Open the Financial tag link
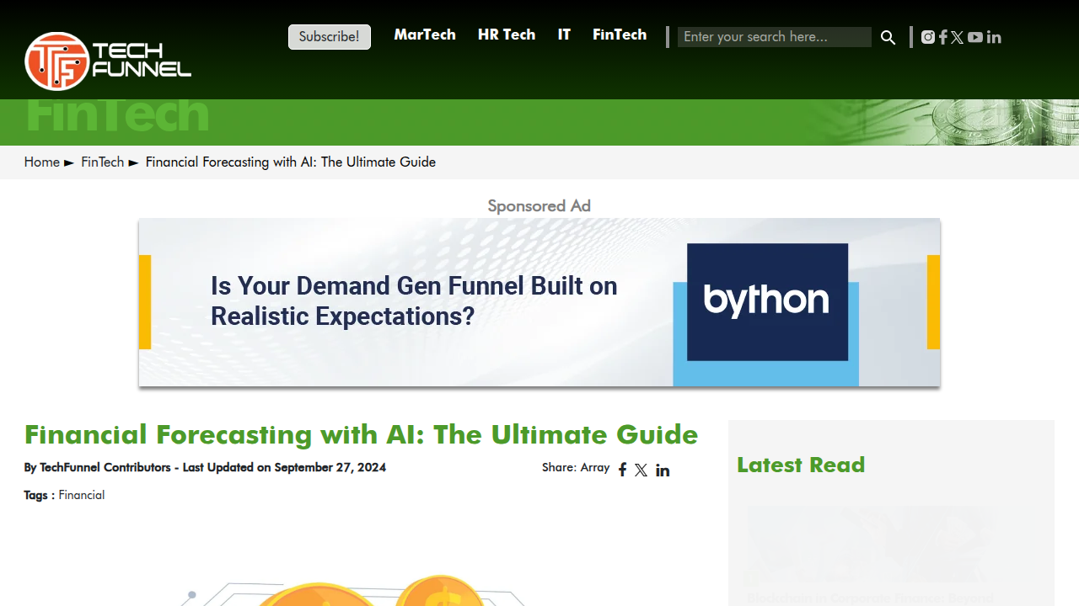Image resolution: width=1079 pixels, height=606 pixels. click(82, 495)
